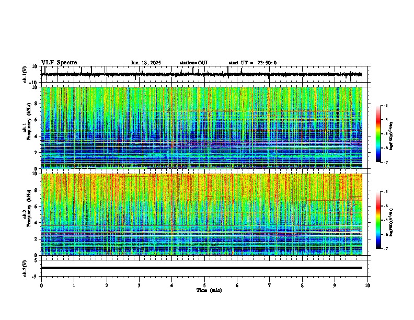Click the "-7" label on ch.1 color scale
Image resolution: width=414 pixels, height=320 pixels.
[x=385, y=162]
